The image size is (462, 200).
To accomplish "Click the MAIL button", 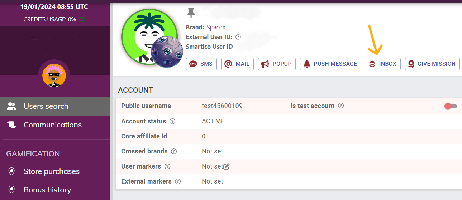I will coord(237,64).
